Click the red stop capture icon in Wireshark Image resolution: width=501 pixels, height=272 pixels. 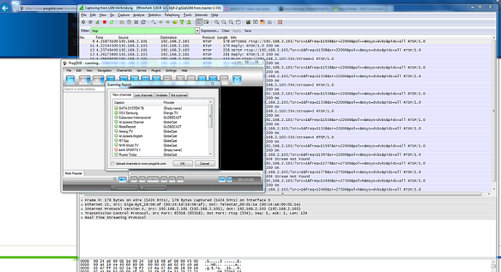104,22
